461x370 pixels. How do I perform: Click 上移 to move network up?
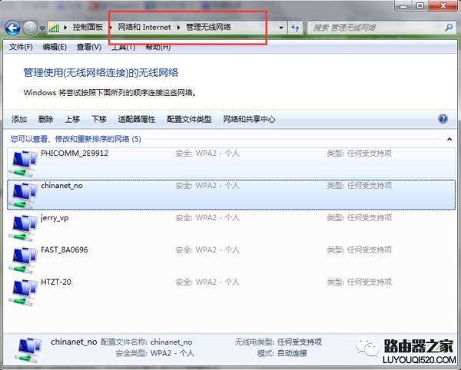pos(72,119)
